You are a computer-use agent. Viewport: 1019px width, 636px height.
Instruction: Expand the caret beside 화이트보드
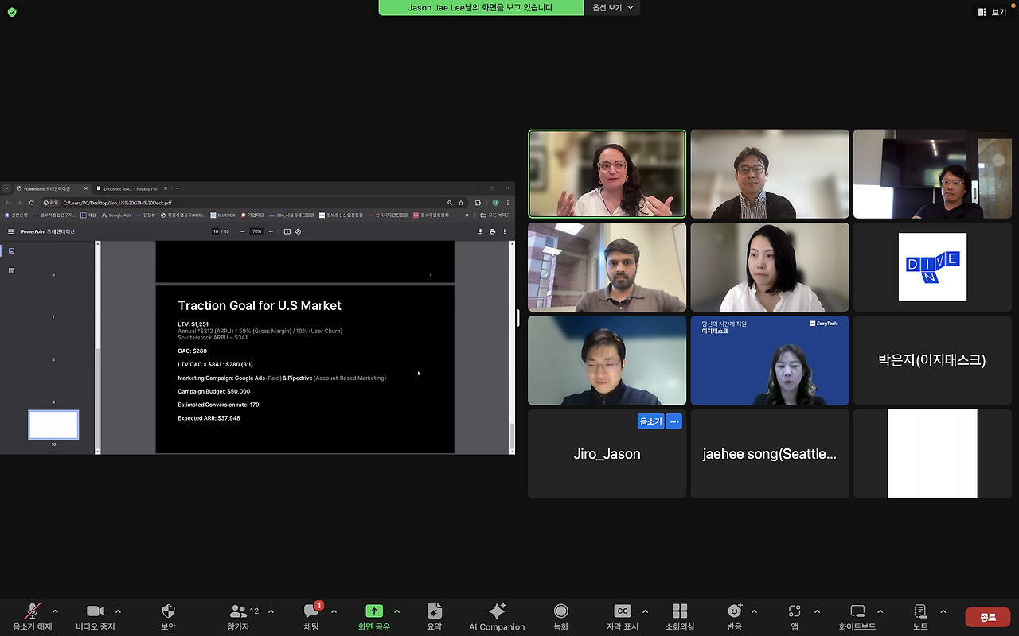pyautogui.click(x=880, y=611)
